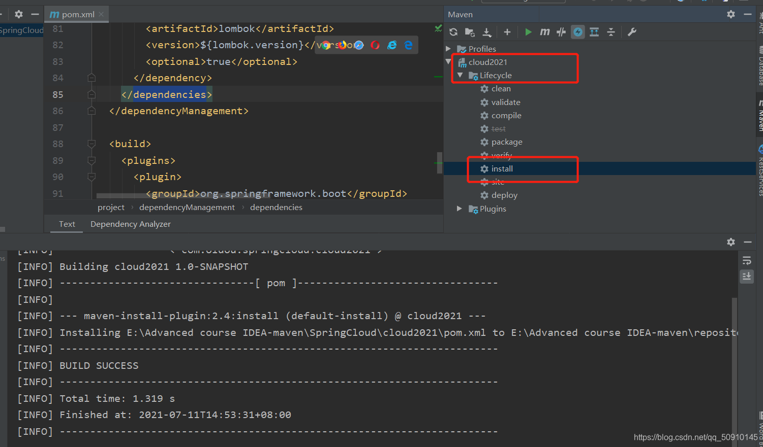Screen dimensions: 763x447
Task: Add Maven project with plus icon
Action: coord(507,32)
